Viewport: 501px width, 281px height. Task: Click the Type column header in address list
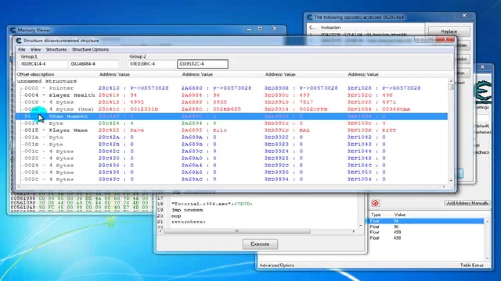[376, 215]
